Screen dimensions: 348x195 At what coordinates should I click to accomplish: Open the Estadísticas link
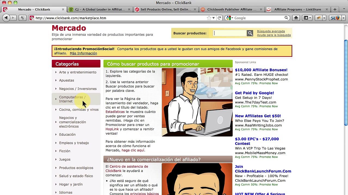click(x=115, y=112)
